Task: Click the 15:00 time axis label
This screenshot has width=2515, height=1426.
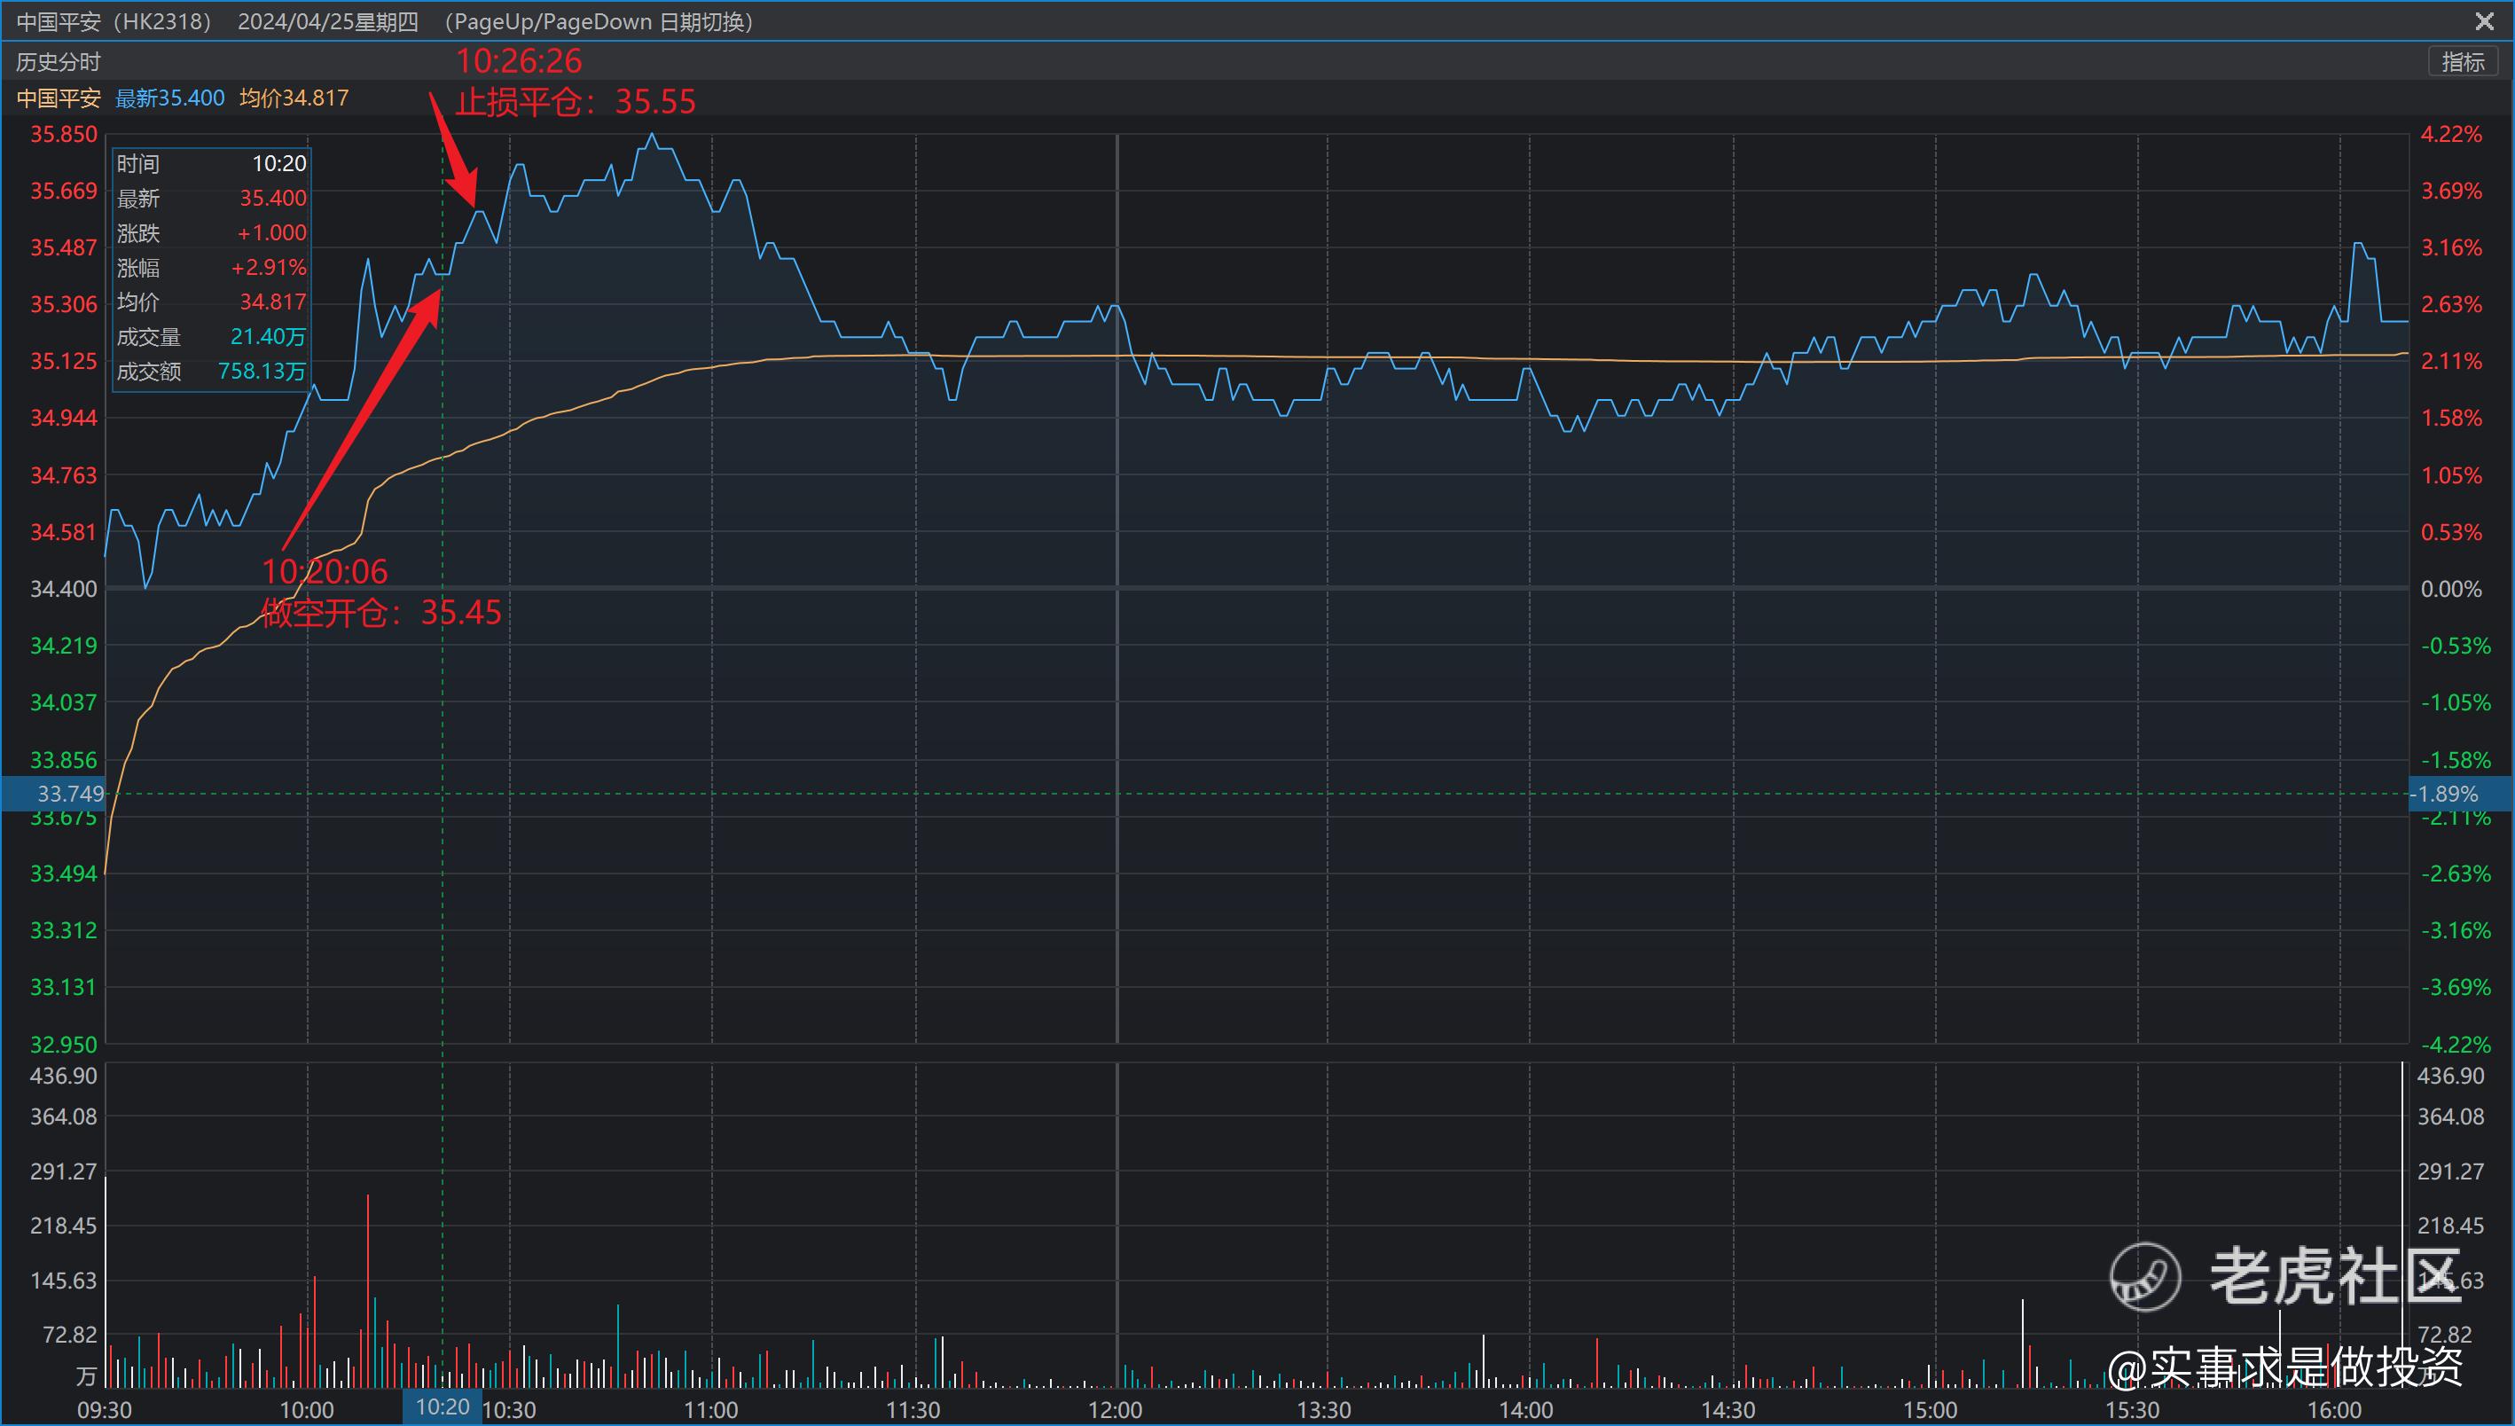Action: point(1931,1410)
